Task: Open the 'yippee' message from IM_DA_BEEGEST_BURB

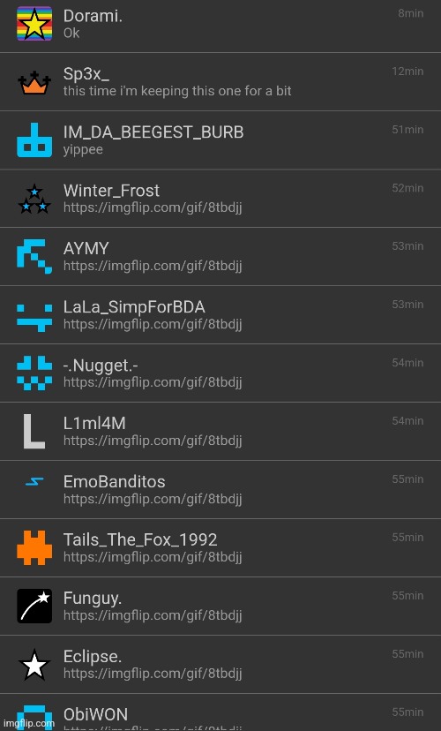Action: pyautogui.click(x=84, y=150)
